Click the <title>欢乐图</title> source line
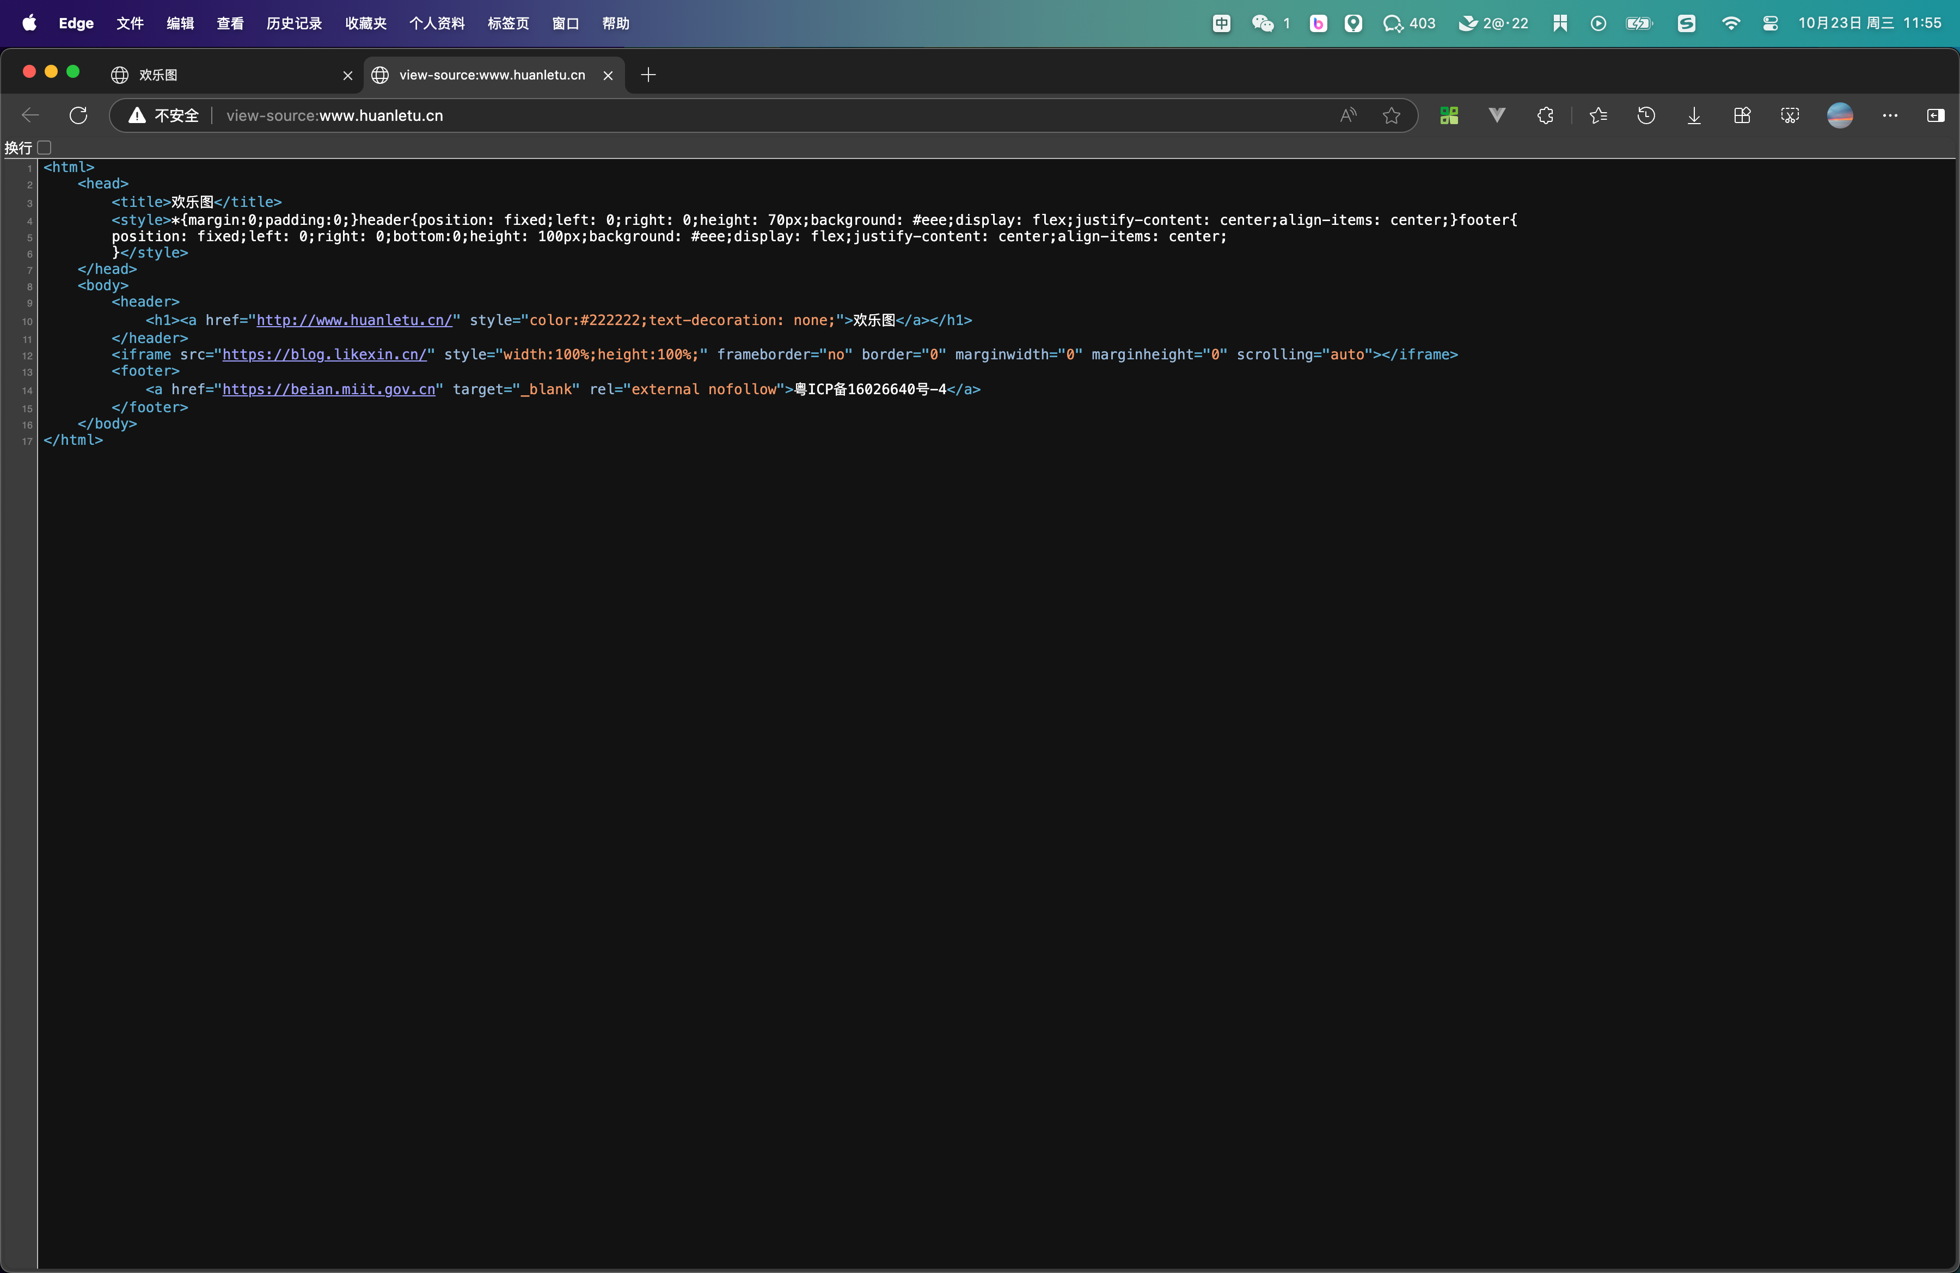This screenshot has width=1960, height=1273. 197,202
